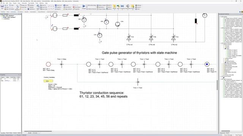Click the vertical scrollbar of the schematic
Image resolution: width=243 pixels, height=136 pixels.
point(217,85)
